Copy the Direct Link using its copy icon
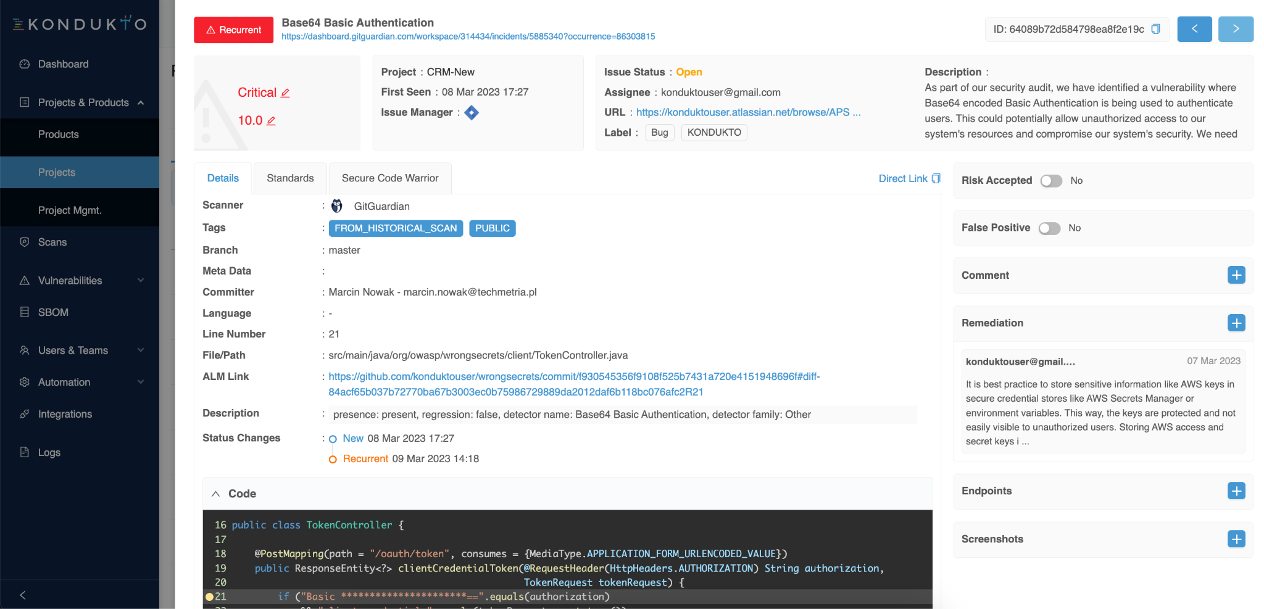This screenshot has height=609, width=1264. pos(935,178)
